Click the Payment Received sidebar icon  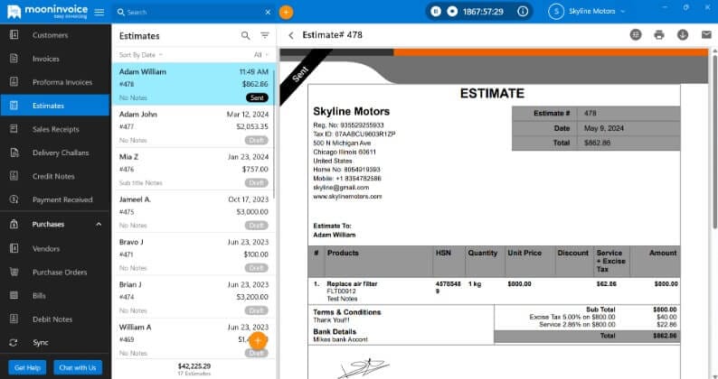point(14,199)
